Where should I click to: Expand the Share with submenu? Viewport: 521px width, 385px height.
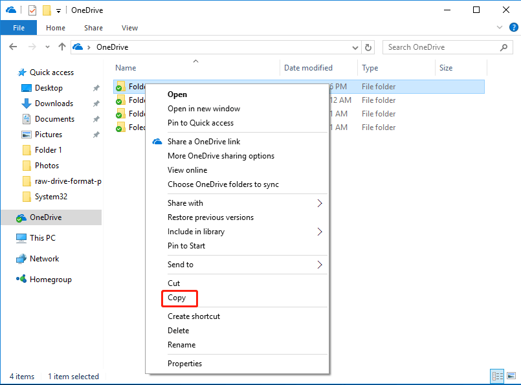pos(238,203)
